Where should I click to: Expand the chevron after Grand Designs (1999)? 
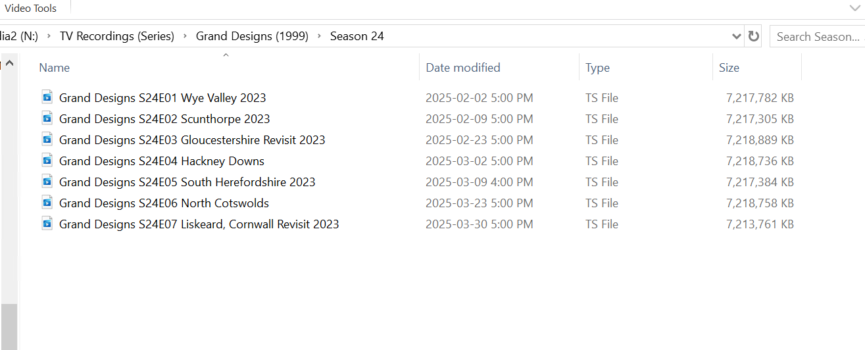click(320, 37)
